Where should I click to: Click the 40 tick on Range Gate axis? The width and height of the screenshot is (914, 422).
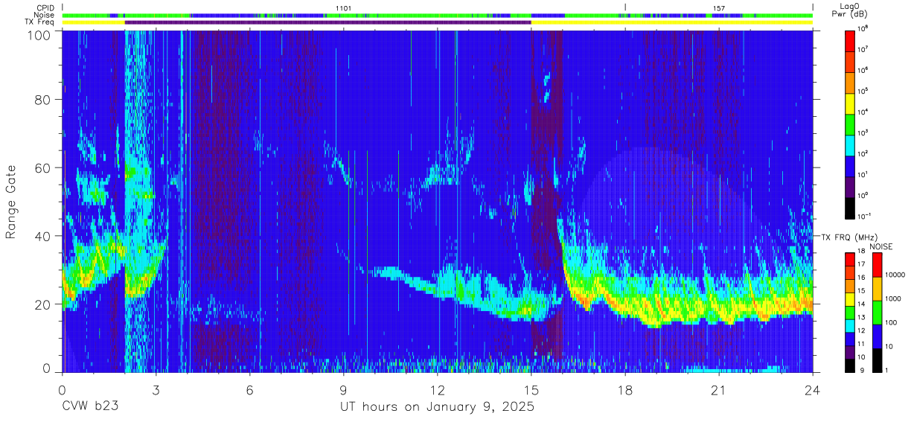(42, 236)
